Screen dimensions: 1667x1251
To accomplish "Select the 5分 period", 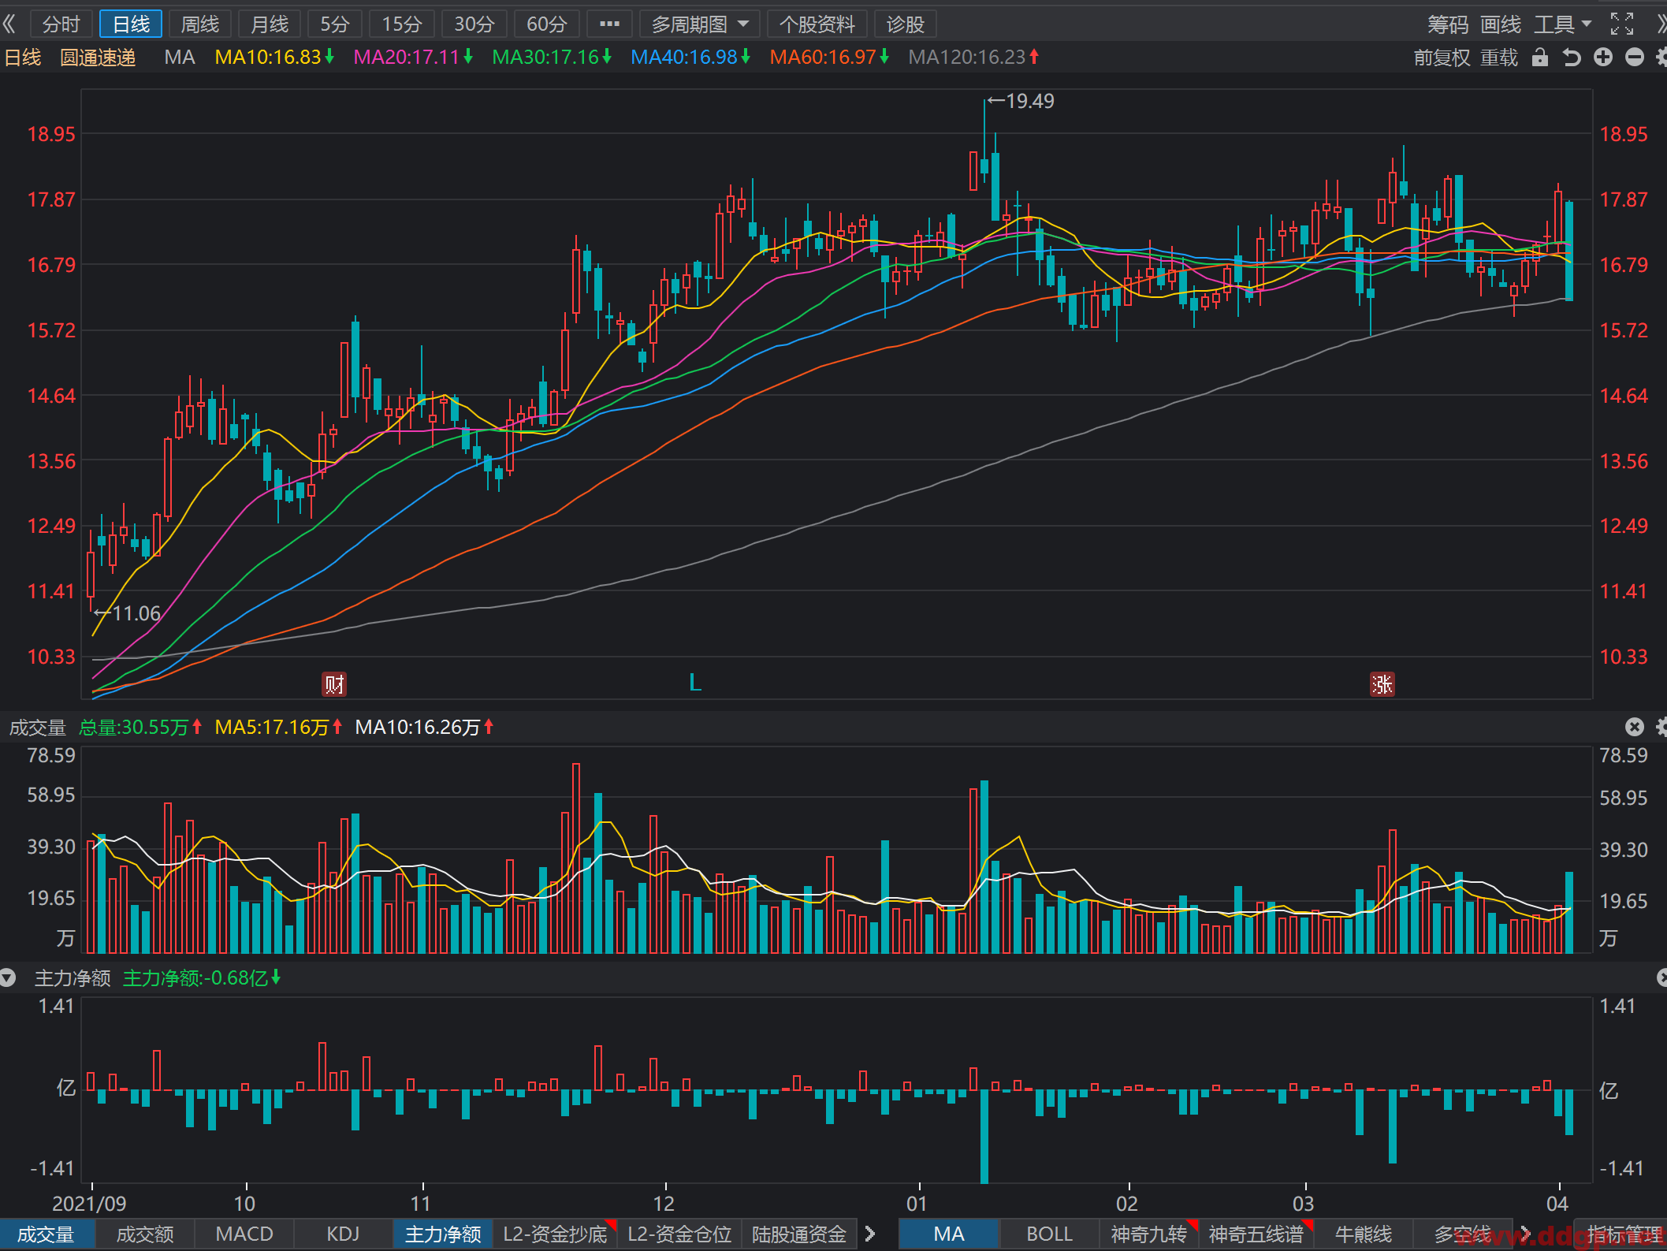I will click(x=334, y=24).
